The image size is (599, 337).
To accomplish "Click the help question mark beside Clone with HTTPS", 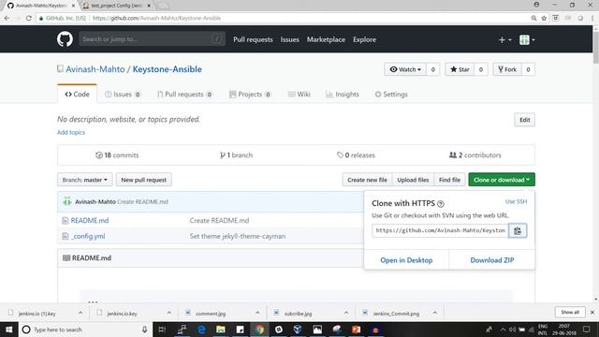I will (x=441, y=204).
